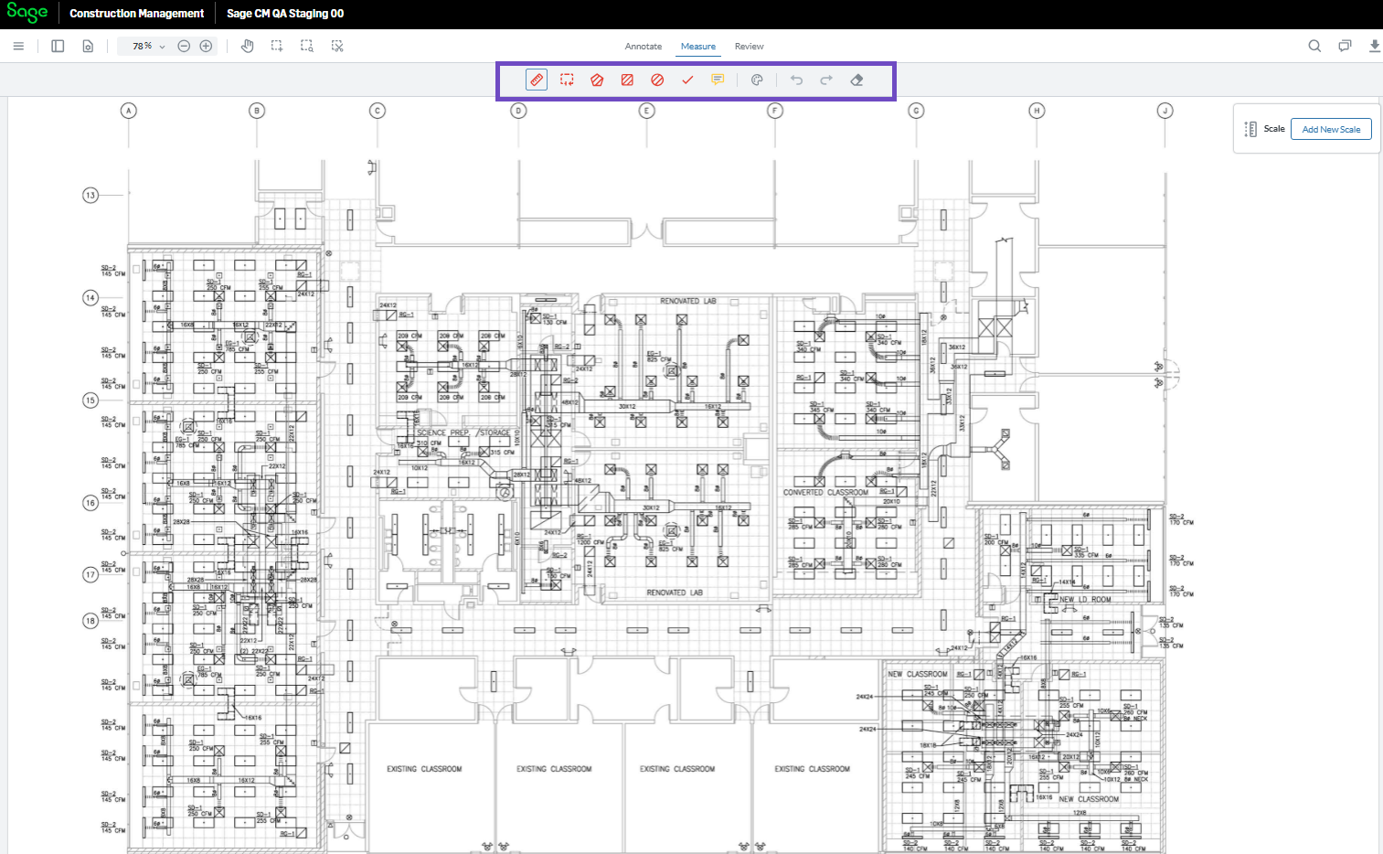
Task: Click the Add New Scale button
Action: [1330, 129]
